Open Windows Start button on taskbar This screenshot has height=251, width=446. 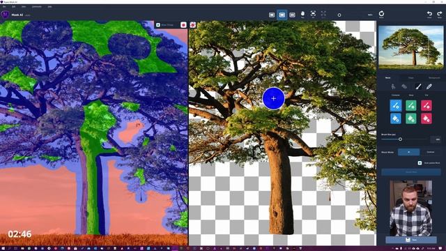coord(3,248)
